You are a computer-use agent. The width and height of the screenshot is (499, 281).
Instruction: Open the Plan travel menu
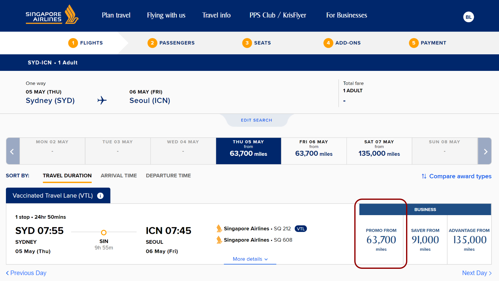(x=116, y=15)
